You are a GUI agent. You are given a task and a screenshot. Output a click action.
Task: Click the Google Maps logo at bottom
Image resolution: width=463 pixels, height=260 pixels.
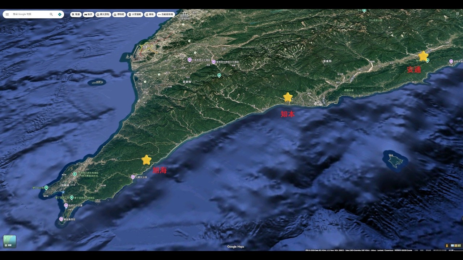pyautogui.click(x=235, y=247)
